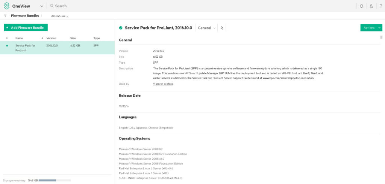Screen dimensions: 385x184
Task: Click the status column header dot
Action: 7,38
